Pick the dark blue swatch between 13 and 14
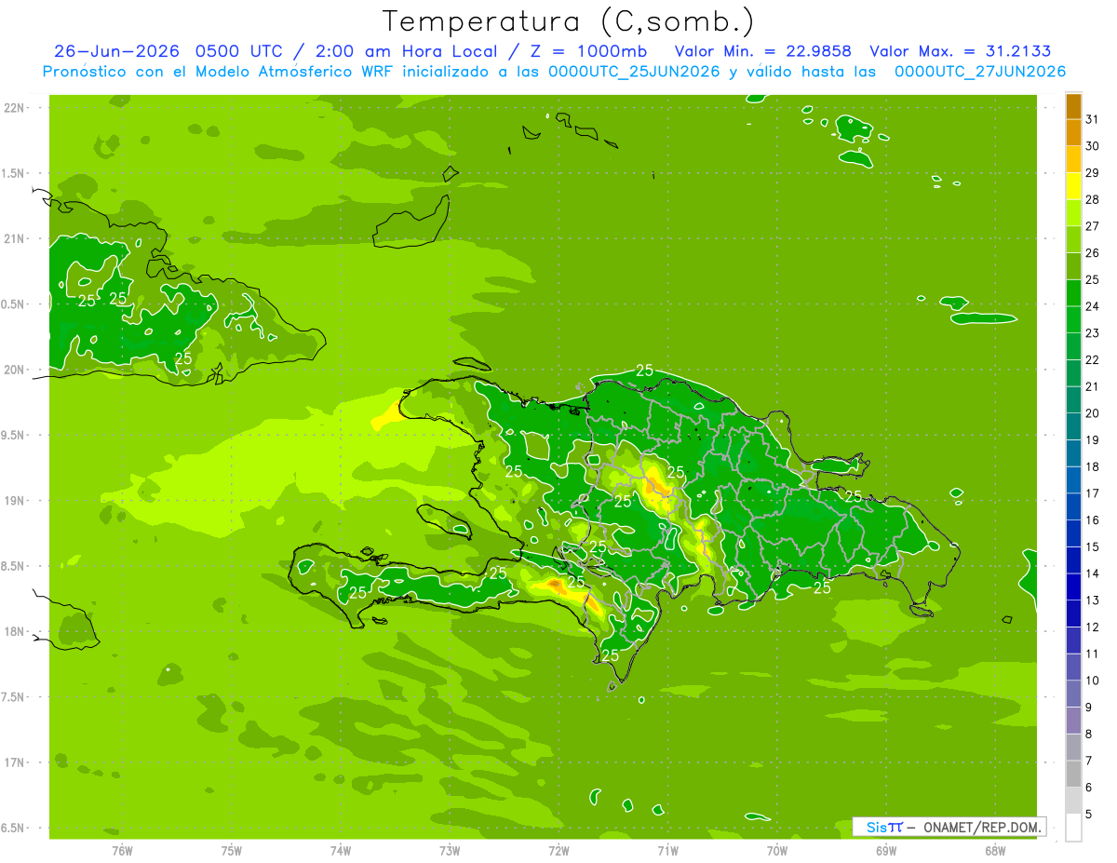This screenshot has height=863, width=1117. pos(1073,587)
